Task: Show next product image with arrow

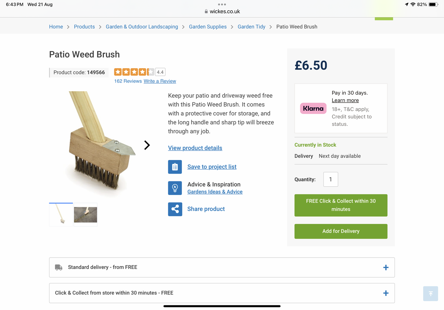Action: [147, 145]
